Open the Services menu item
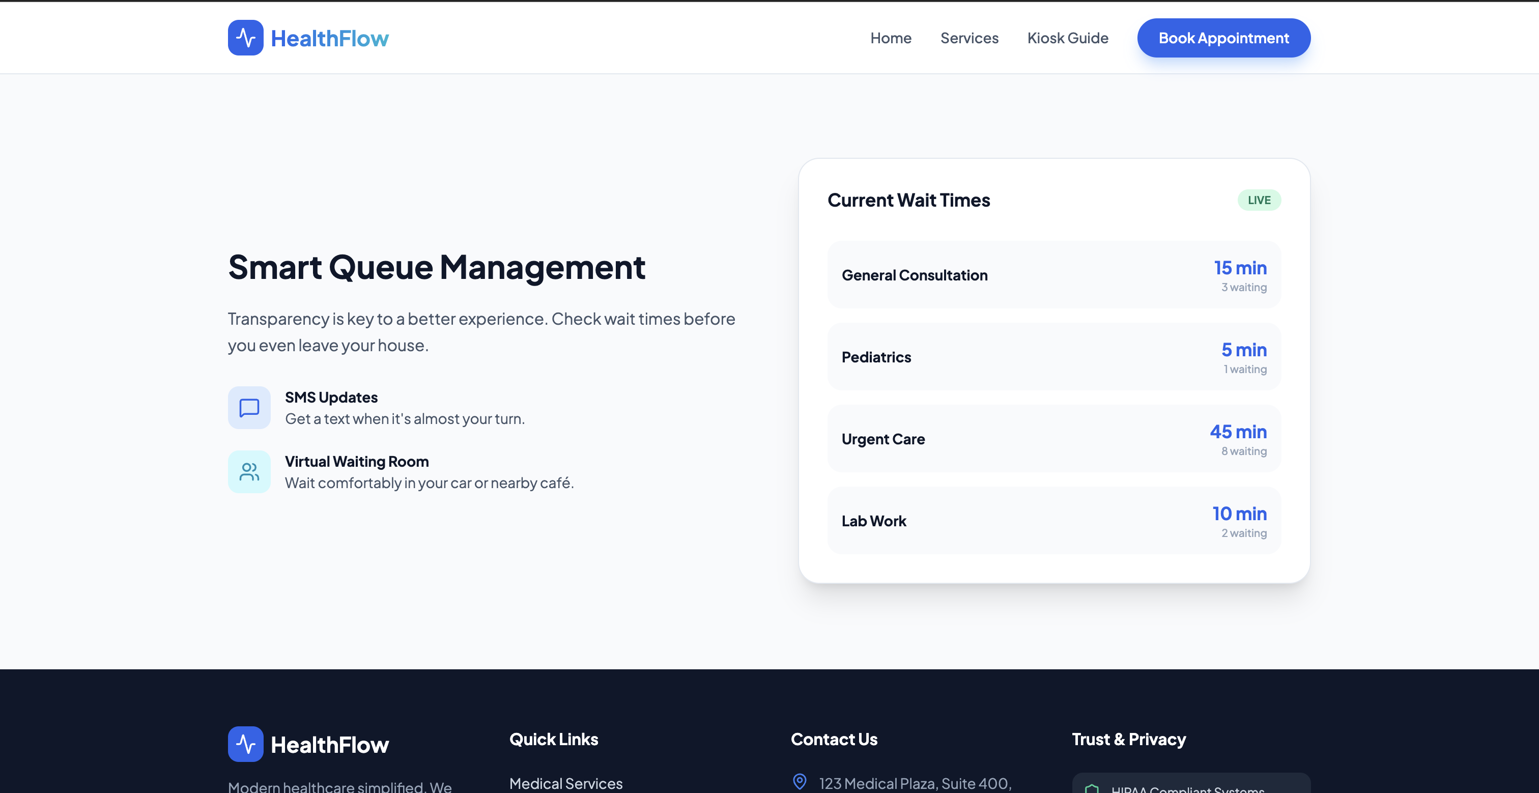 (x=969, y=38)
